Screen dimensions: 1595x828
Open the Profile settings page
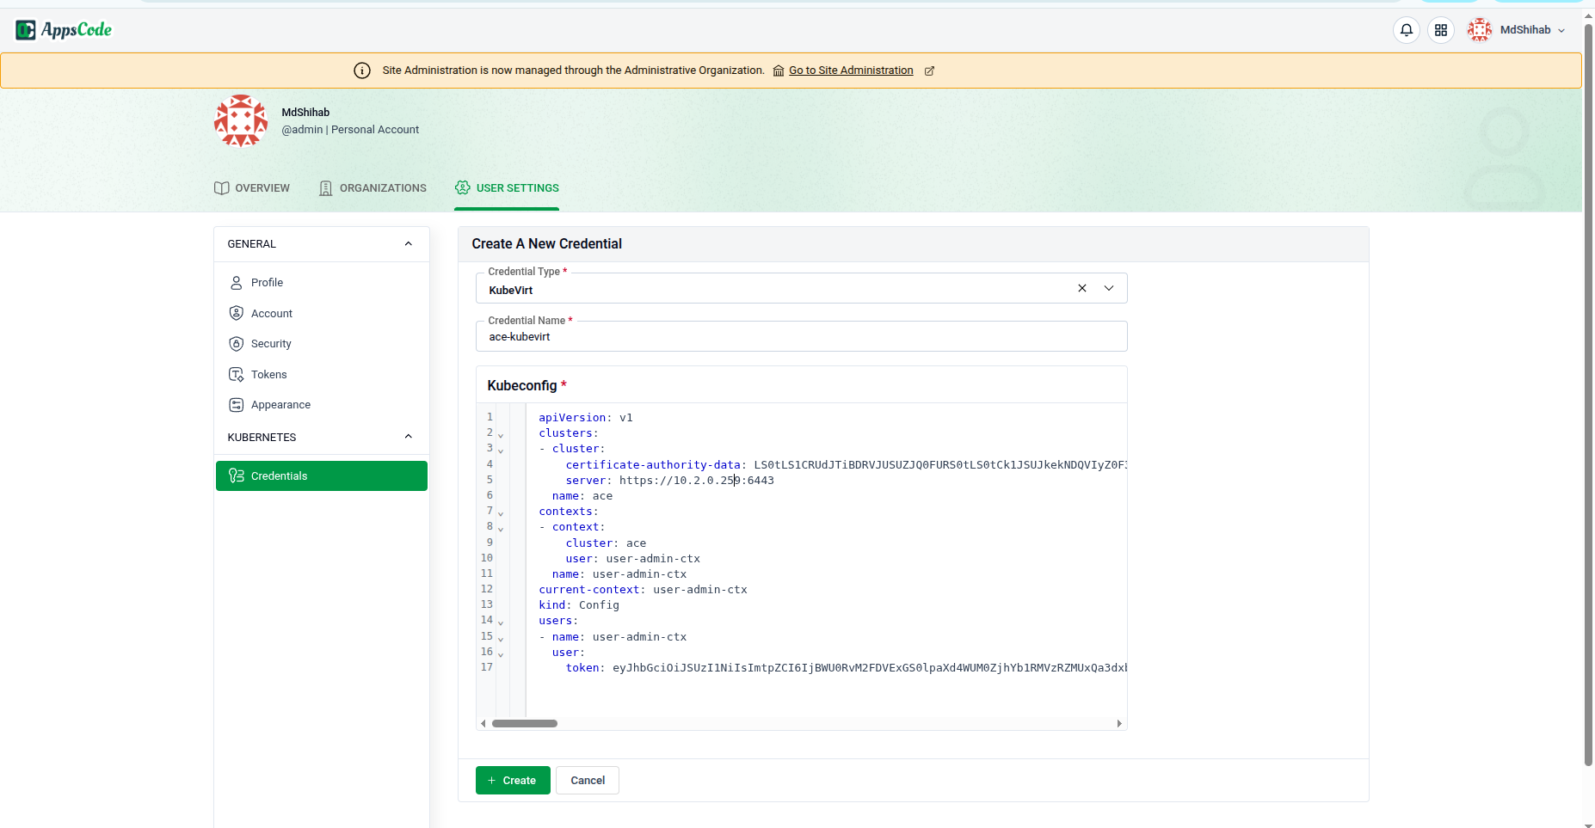point(322,283)
